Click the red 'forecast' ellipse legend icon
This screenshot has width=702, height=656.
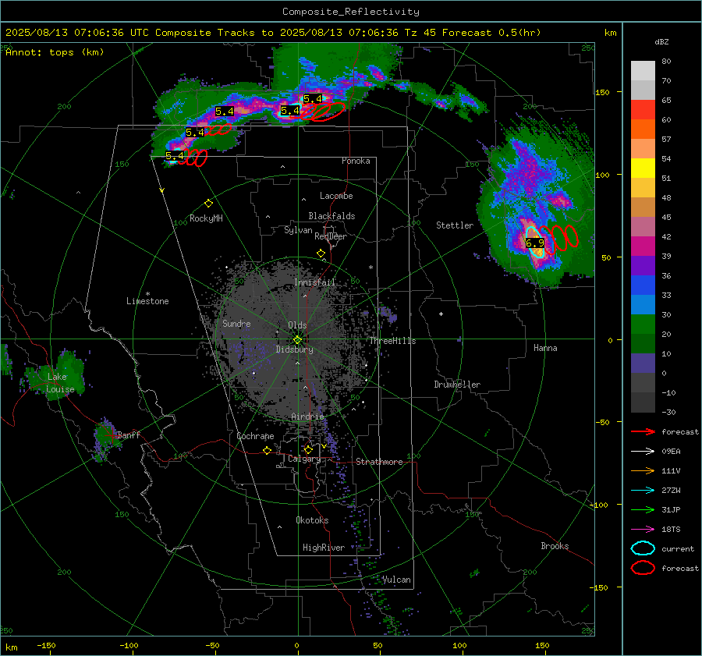point(643,568)
